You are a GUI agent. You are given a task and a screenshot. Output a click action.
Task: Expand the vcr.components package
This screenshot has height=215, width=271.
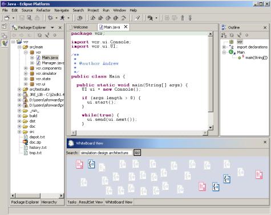coord(26,68)
